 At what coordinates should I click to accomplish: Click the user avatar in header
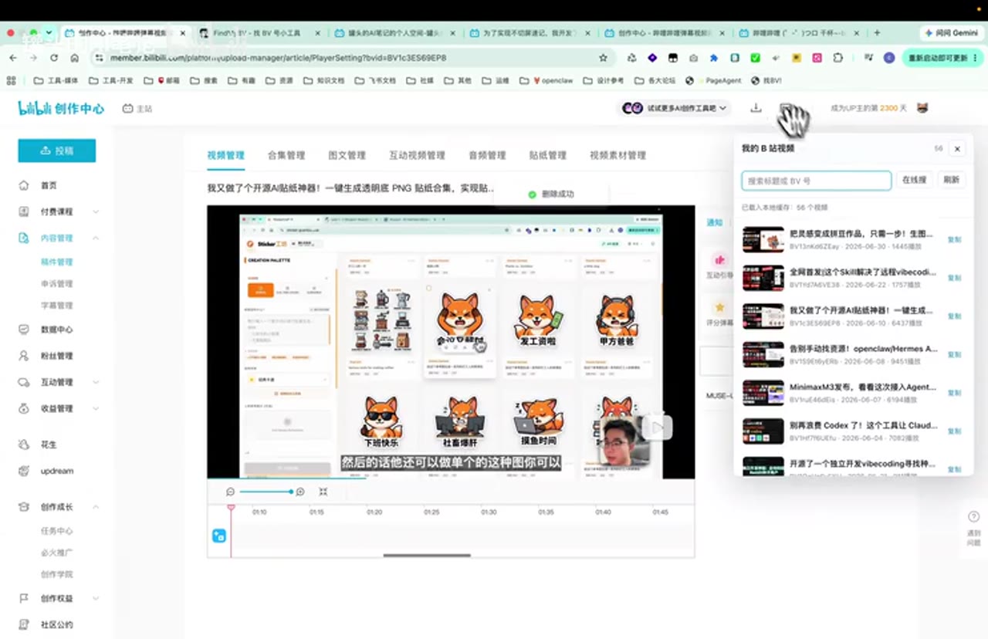922,108
